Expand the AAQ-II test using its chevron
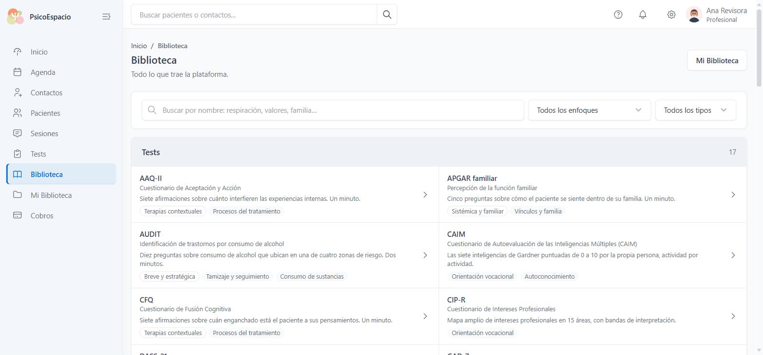The height and width of the screenshot is (355, 763). click(425, 195)
